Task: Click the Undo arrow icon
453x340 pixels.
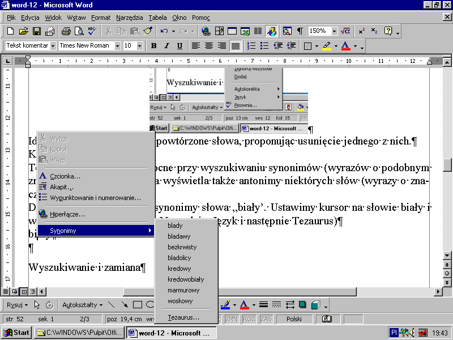Action: 164,31
